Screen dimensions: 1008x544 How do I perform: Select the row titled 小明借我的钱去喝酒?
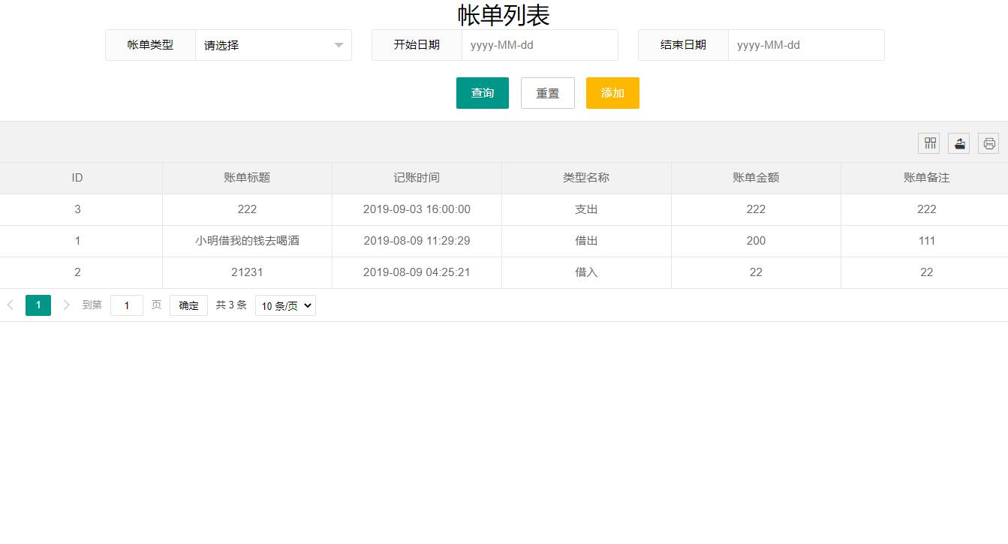pyautogui.click(x=247, y=240)
